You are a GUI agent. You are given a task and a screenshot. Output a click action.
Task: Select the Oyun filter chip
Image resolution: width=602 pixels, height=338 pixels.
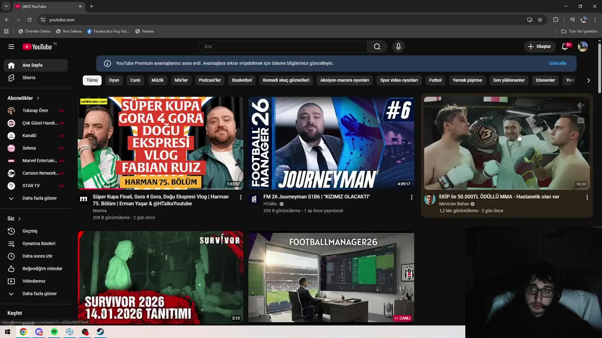pyautogui.click(x=114, y=80)
